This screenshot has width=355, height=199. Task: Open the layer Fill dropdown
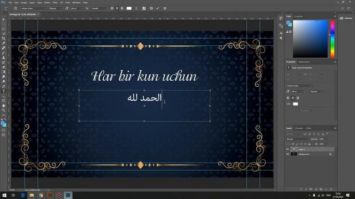pos(326,144)
